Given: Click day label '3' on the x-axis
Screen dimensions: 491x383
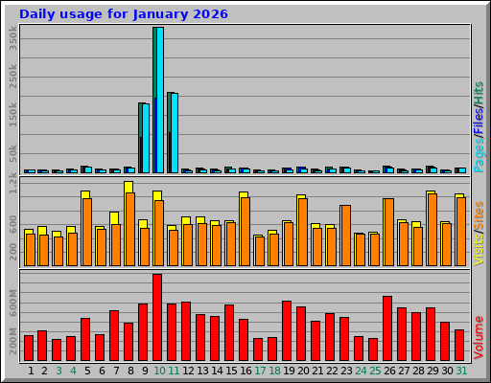Looking at the screenshot, I should [x=58, y=371].
